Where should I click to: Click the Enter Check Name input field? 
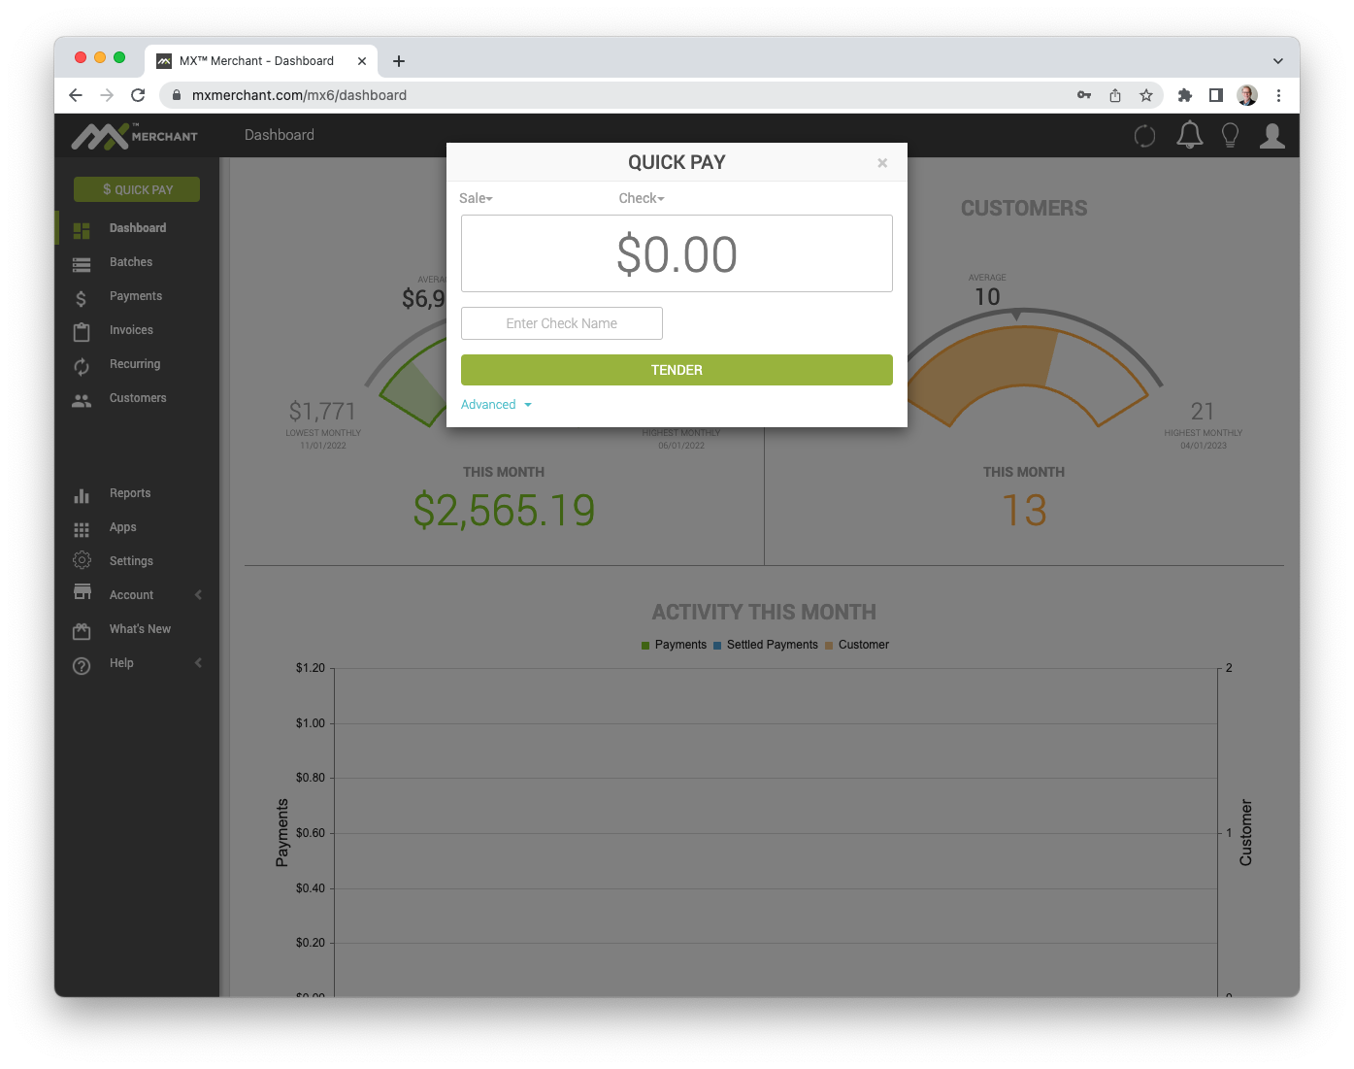click(x=561, y=323)
